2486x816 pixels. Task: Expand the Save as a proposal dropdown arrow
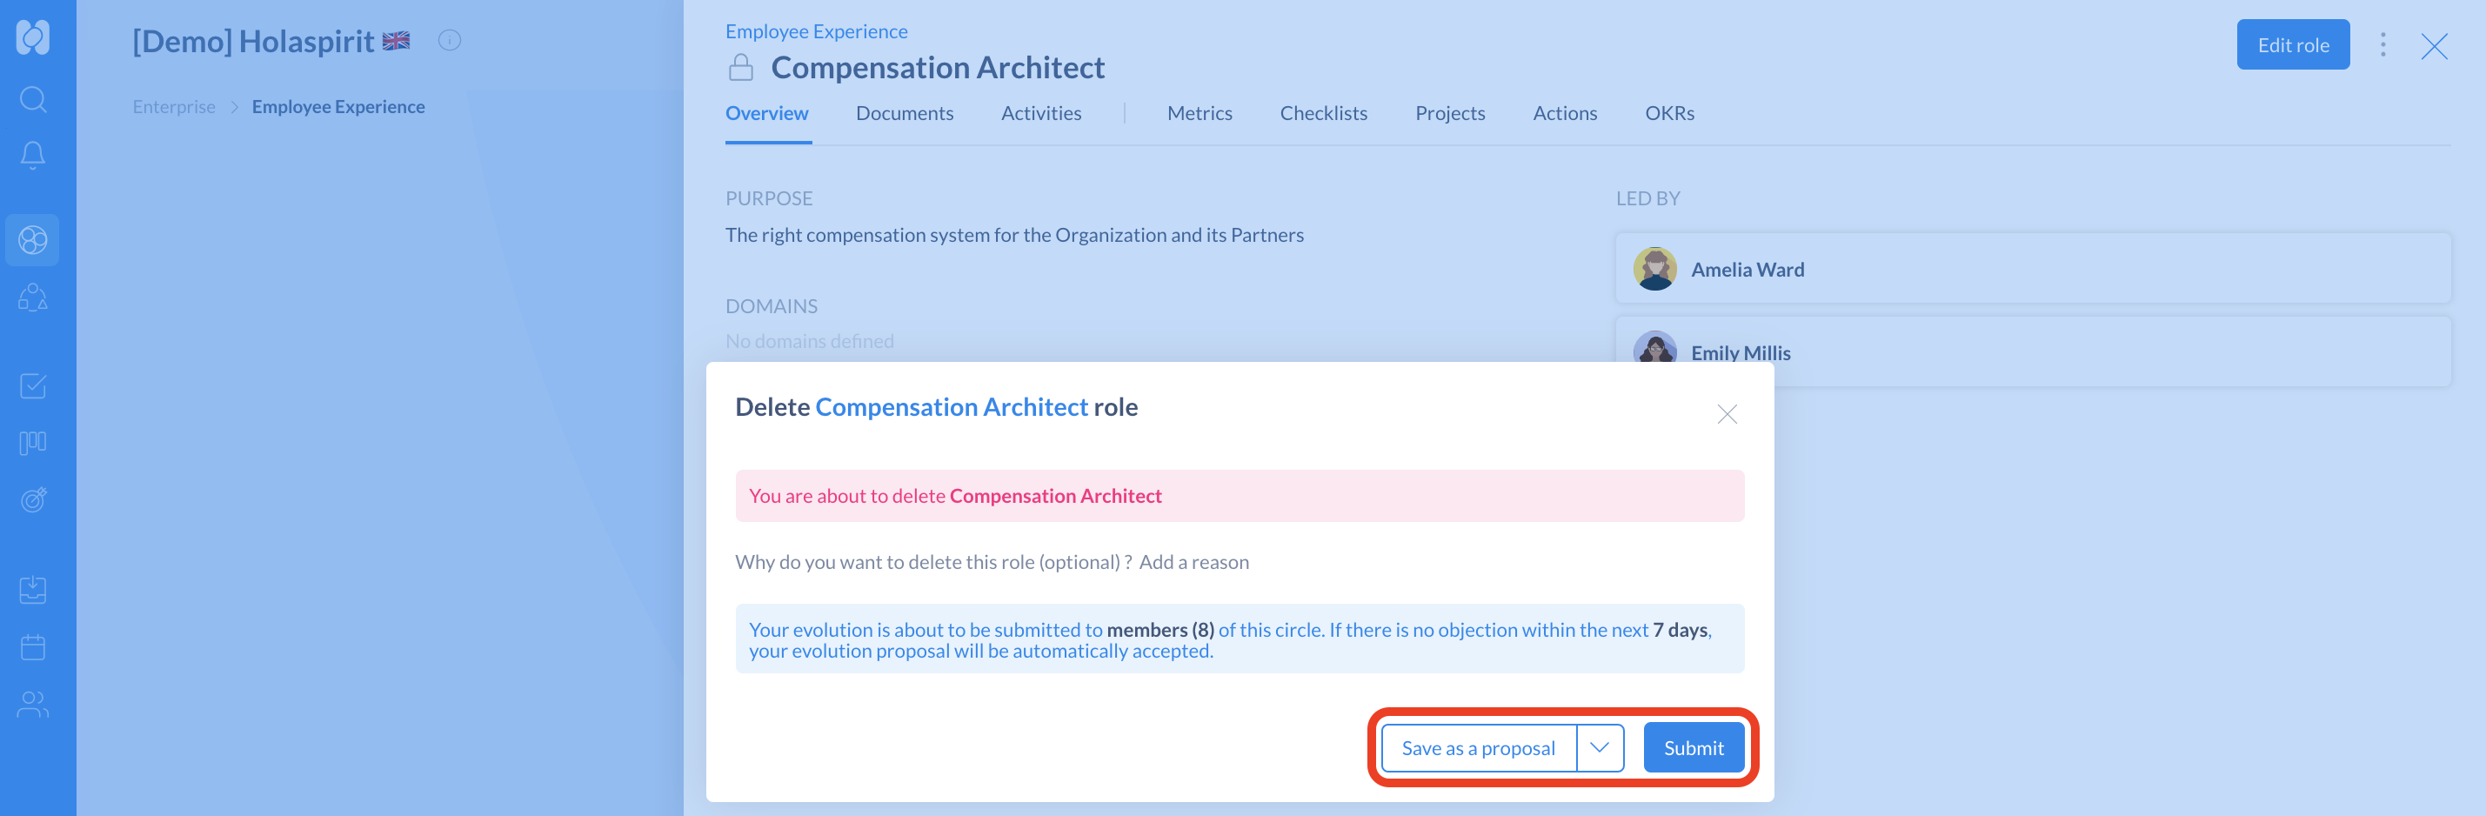pyautogui.click(x=1599, y=747)
